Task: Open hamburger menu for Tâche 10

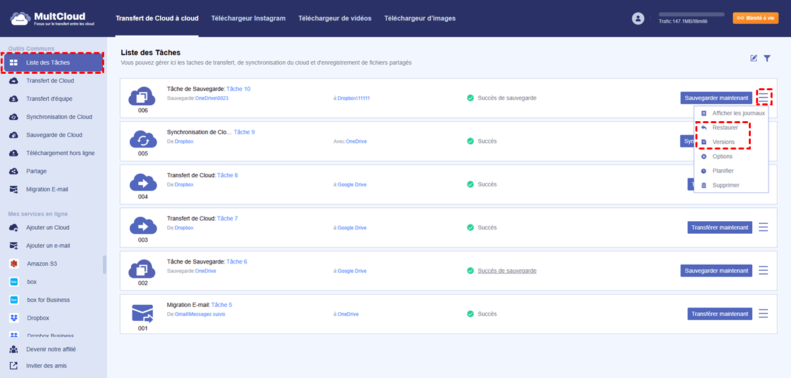Action: coord(763,97)
